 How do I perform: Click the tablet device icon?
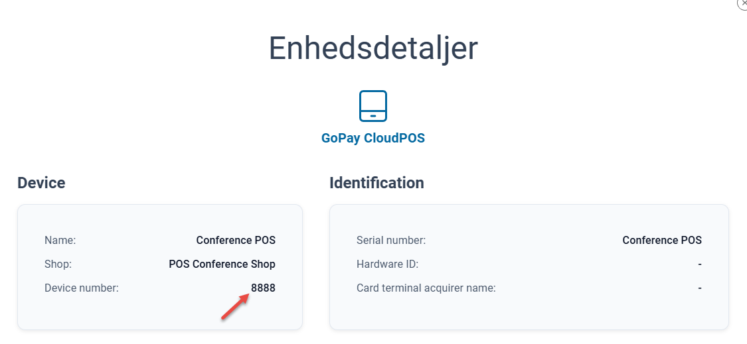click(x=373, y=106)
